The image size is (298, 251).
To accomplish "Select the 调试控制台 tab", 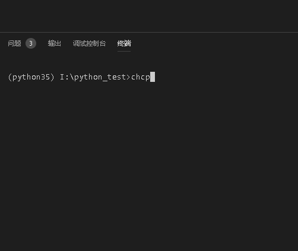I will click(x=89, y=43).
